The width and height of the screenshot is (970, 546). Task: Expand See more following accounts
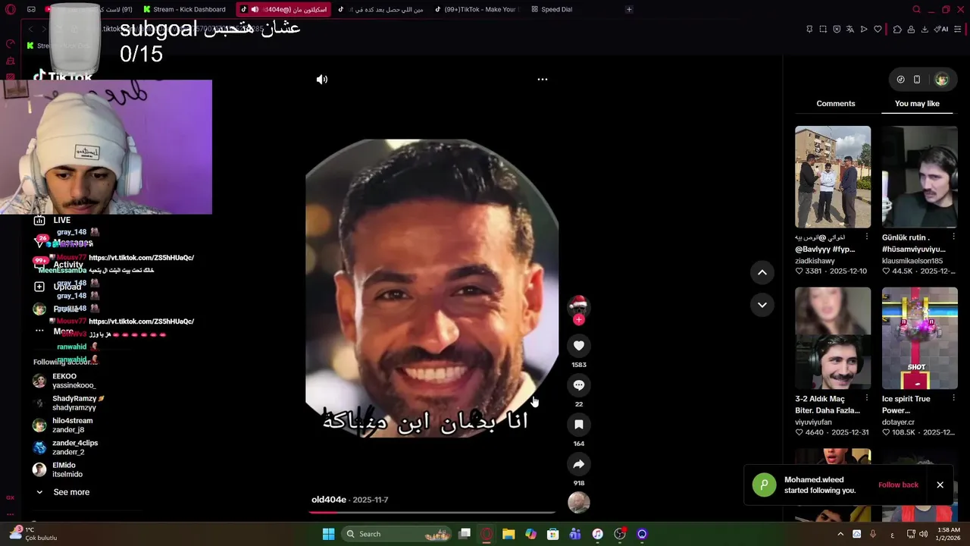tap(63, 492)
